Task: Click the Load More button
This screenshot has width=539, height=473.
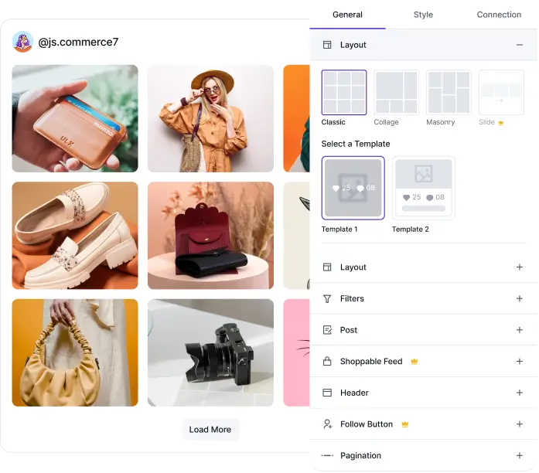Action: (x=210, y=430)
